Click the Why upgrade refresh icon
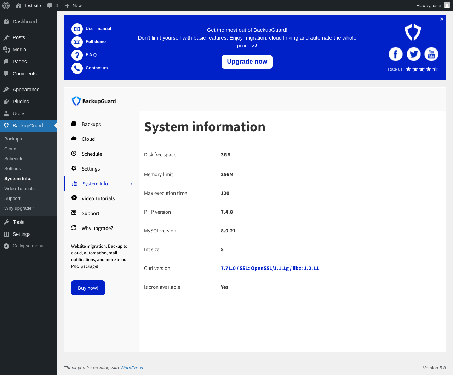453x375 pixels. (74, 228)
